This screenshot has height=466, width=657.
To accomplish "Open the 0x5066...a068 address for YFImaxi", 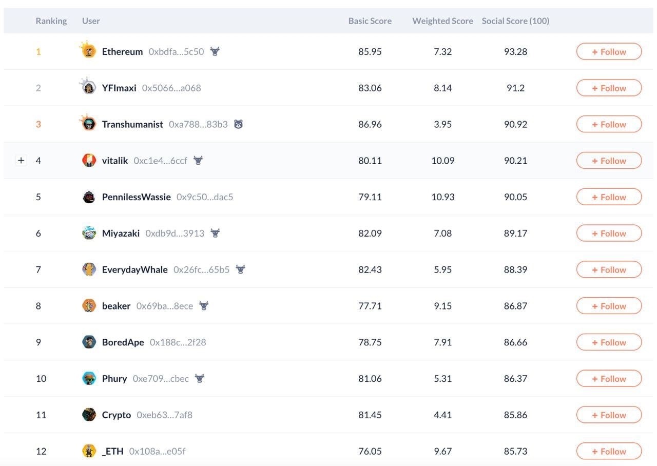I will coord(171,88).
